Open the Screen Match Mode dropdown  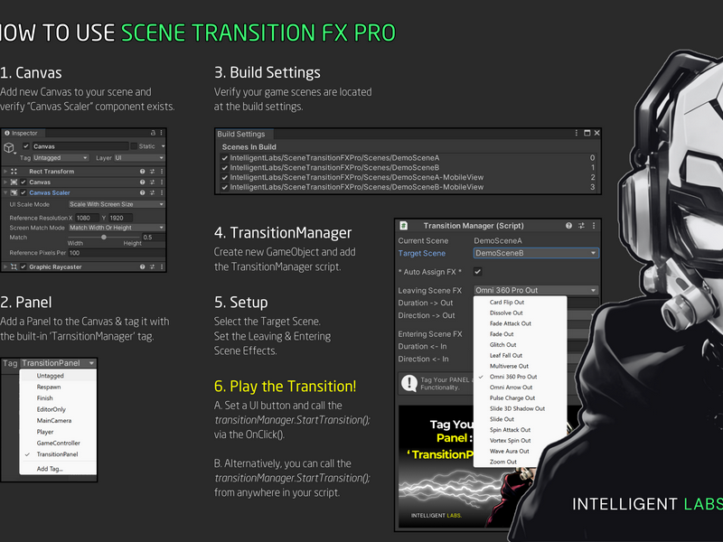click(x=117, y=228)
